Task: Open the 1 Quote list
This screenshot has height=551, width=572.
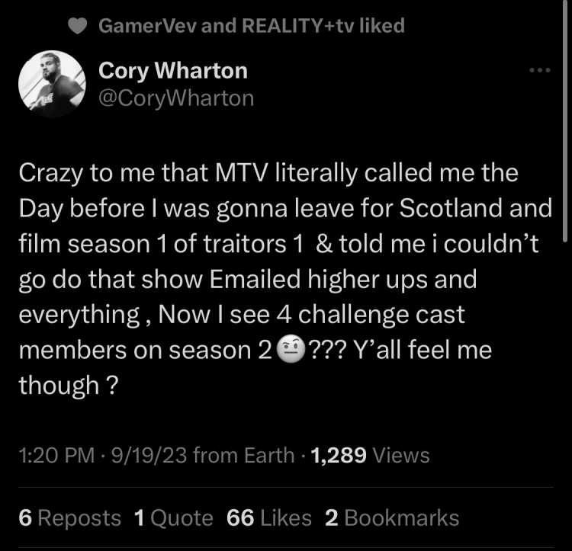Action: pyautogui.click(x=174, y=517)
